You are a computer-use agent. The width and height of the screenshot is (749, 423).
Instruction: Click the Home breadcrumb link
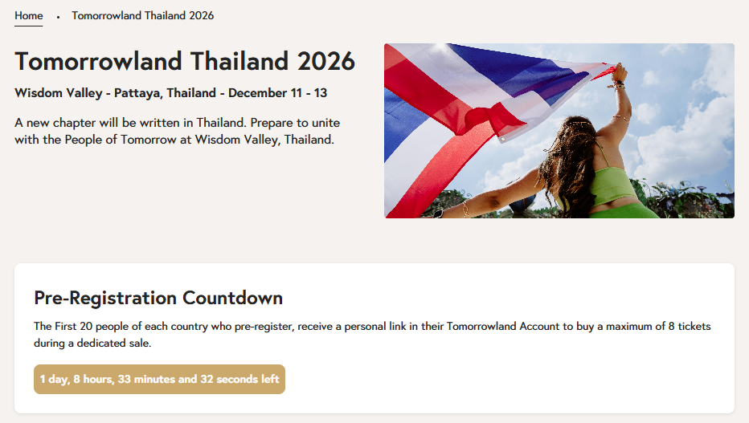[x=28, y=16]
